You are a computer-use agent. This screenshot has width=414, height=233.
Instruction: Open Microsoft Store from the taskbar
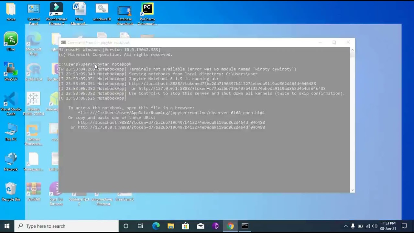click(186, 226)
